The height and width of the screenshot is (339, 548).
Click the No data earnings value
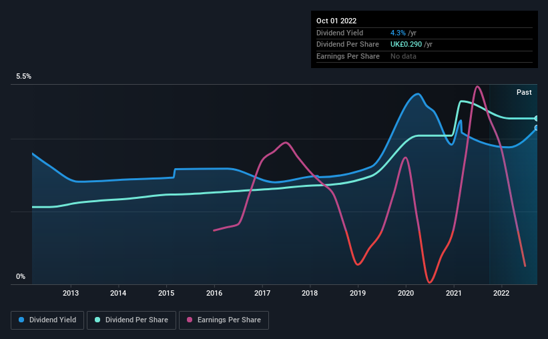pos(403,56)
